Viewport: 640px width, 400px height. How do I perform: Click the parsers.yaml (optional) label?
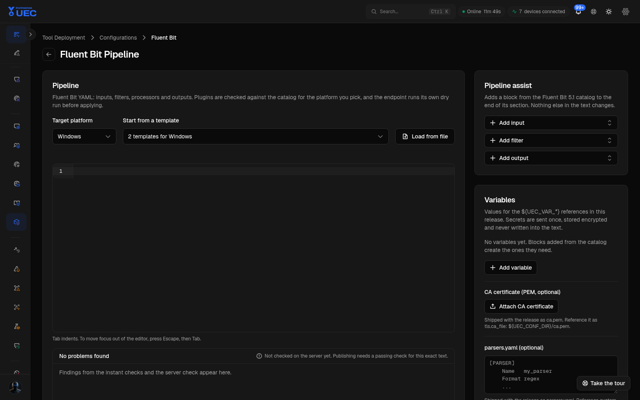point(514,348)
